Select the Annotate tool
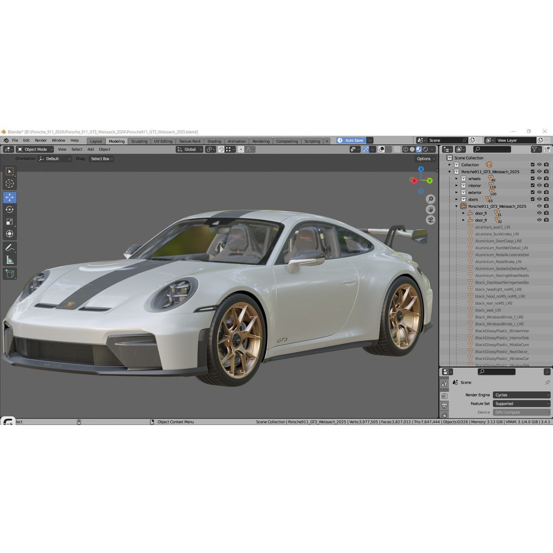 10,248
